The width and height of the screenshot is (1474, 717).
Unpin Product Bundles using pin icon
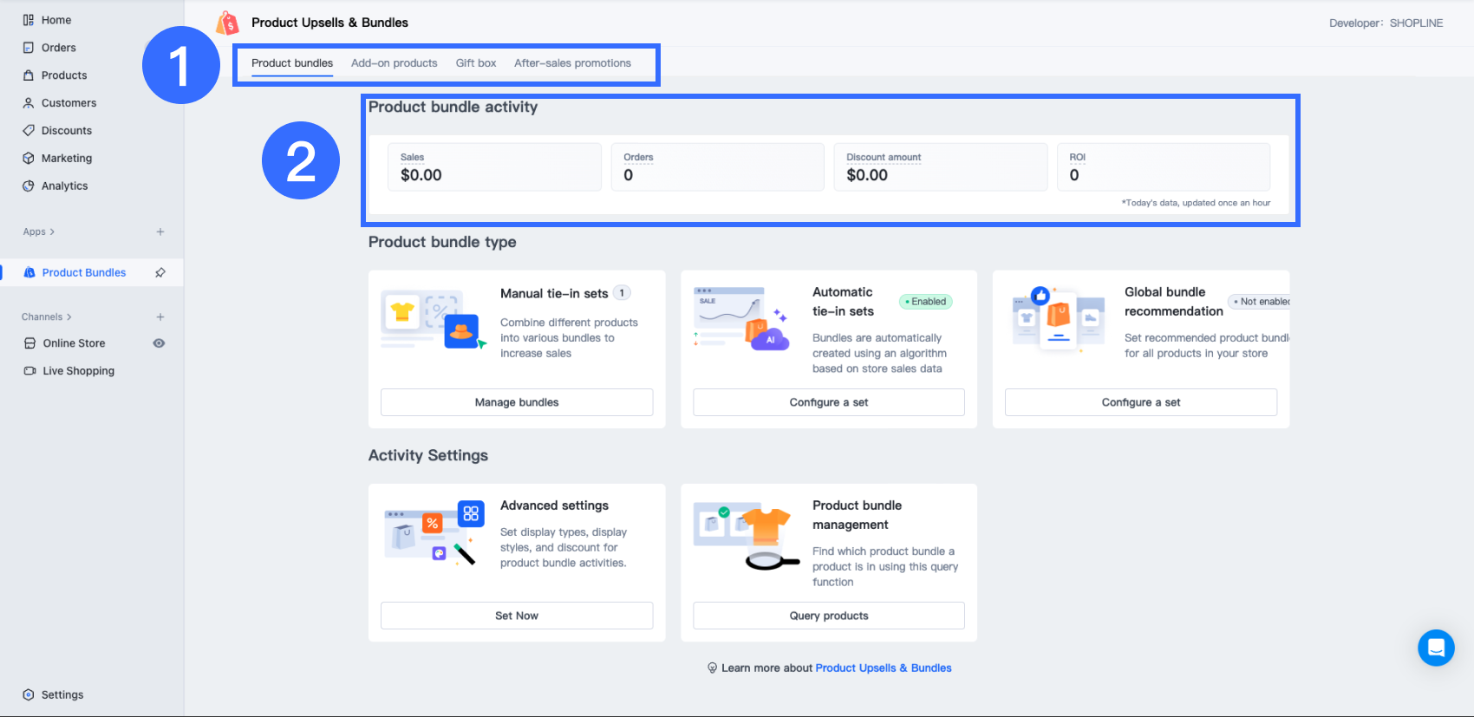[x=160, y=272]
